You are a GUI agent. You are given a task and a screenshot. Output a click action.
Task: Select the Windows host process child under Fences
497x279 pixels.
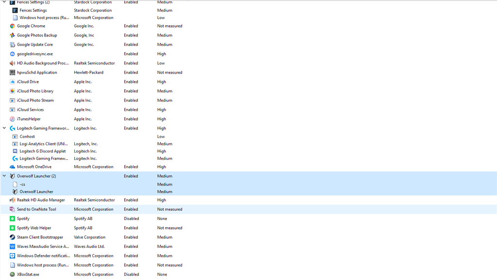coord(44,18)
